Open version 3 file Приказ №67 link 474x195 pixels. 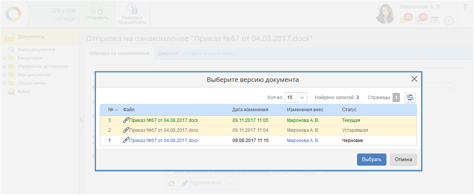click(x=164, y=120)
